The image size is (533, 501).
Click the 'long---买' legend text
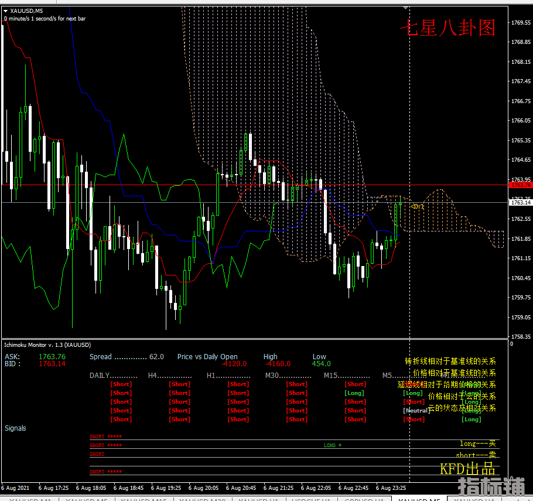(477, 444)
